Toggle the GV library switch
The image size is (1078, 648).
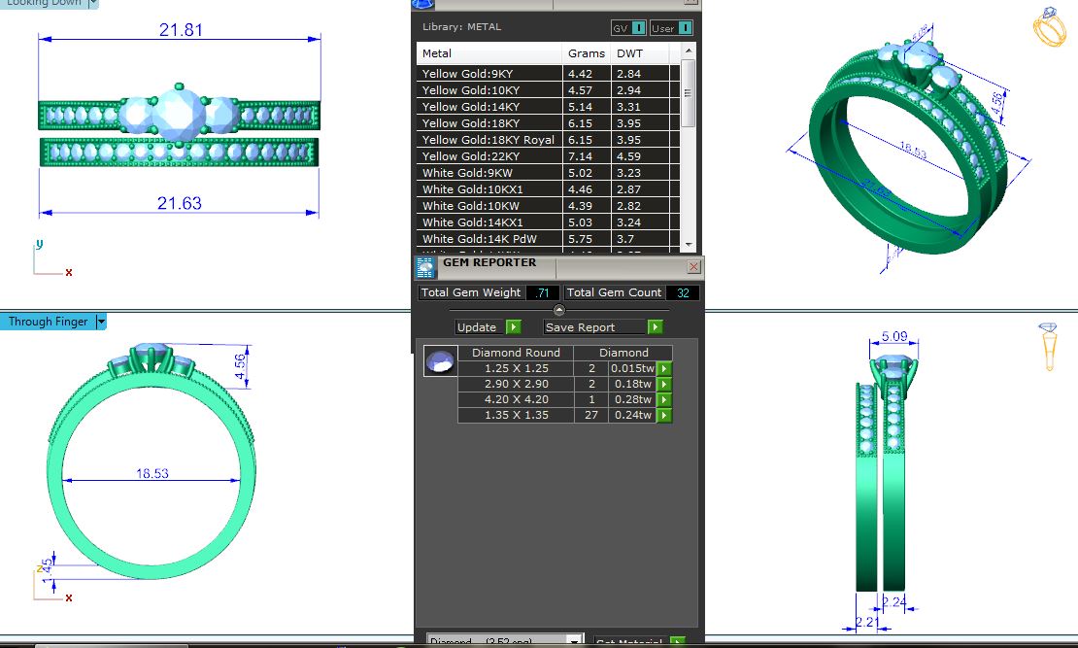pos(628,28)
